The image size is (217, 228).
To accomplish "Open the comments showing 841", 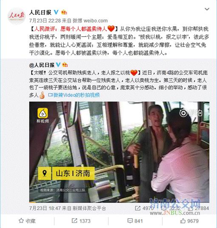I will pyautogui.click(x=135, y=221).
